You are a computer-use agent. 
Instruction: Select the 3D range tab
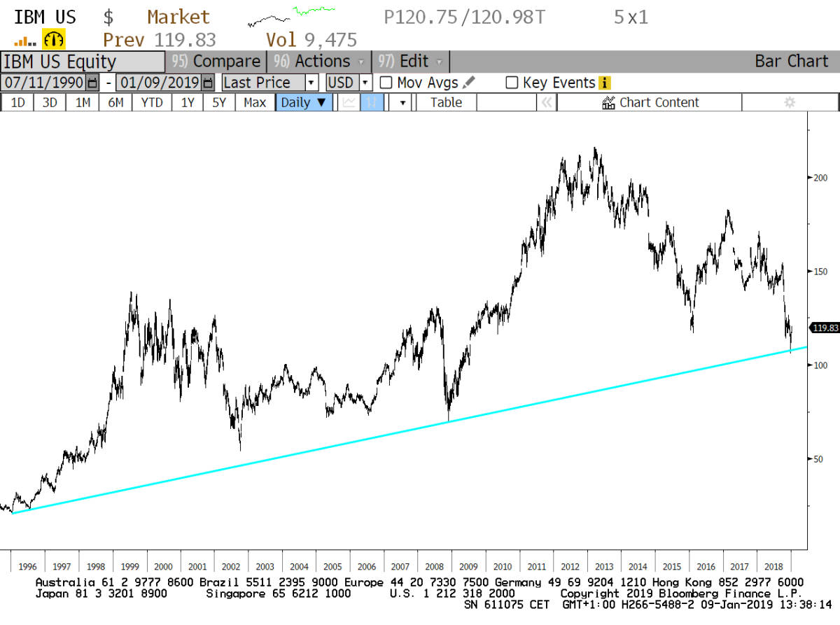coord(50,102)
